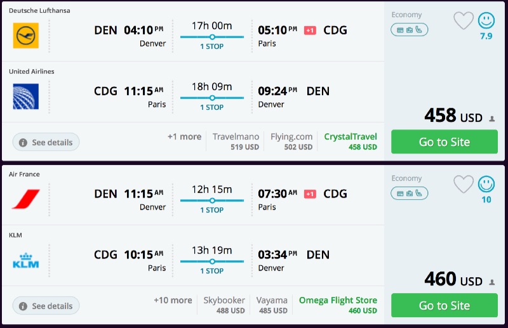
Task: Click amenities icons on 460 USD flight
Action: point(410,193)
